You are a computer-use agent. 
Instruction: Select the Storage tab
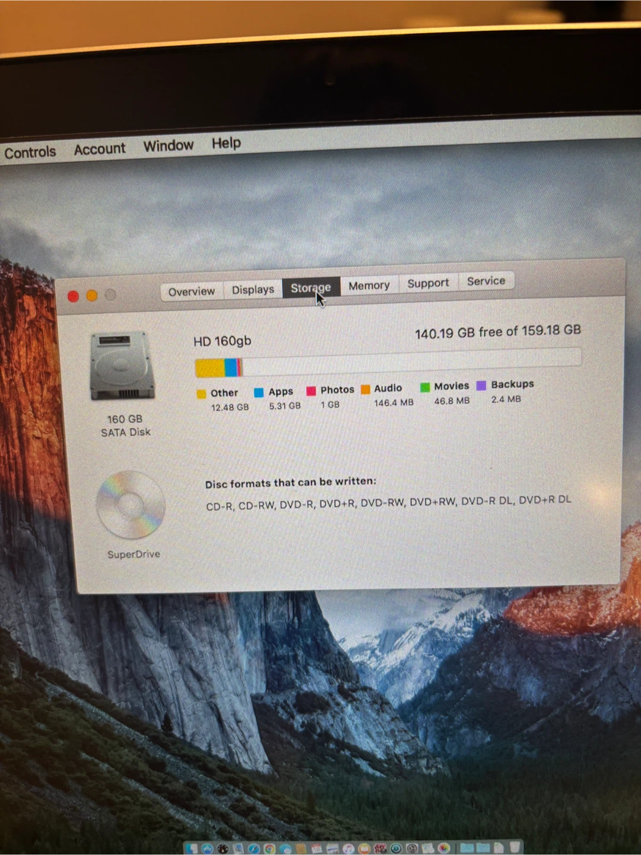310,288
